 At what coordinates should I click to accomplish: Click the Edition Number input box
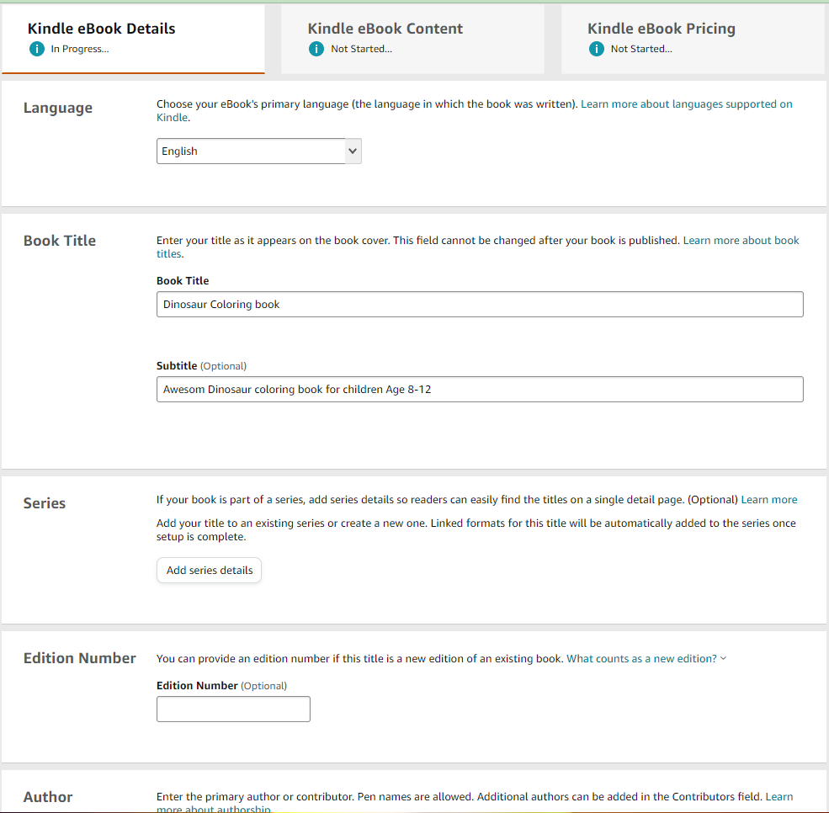[233, 709]
